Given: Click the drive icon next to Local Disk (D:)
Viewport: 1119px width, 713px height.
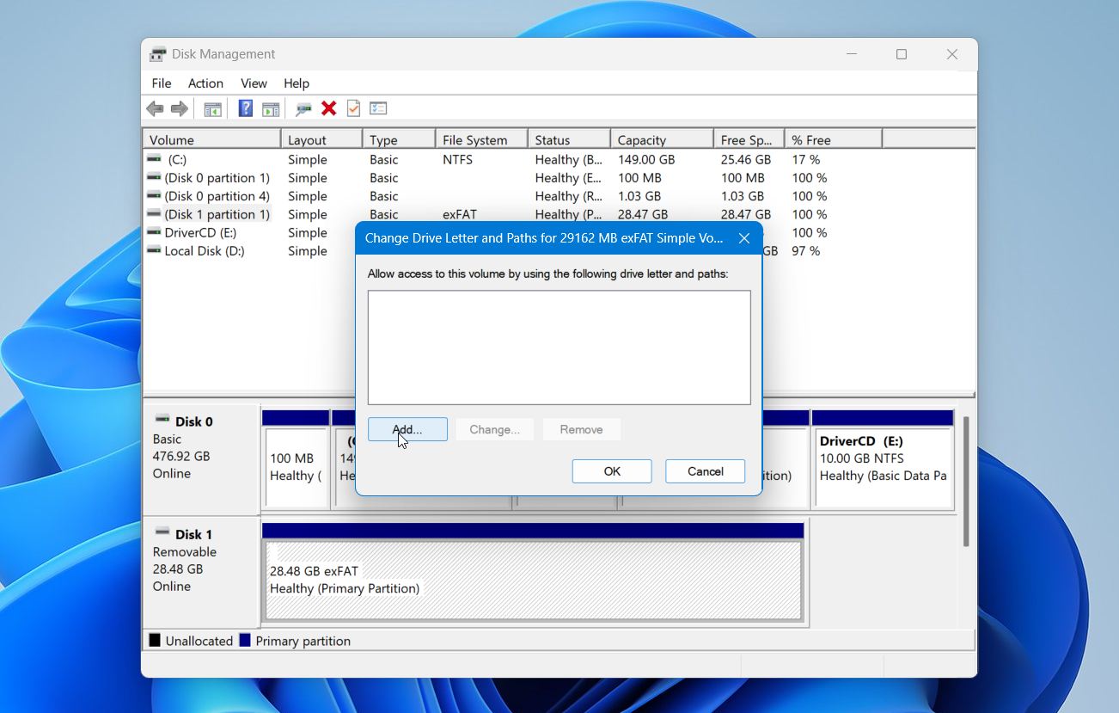Looking at the screenshot, I should (154, 250).
